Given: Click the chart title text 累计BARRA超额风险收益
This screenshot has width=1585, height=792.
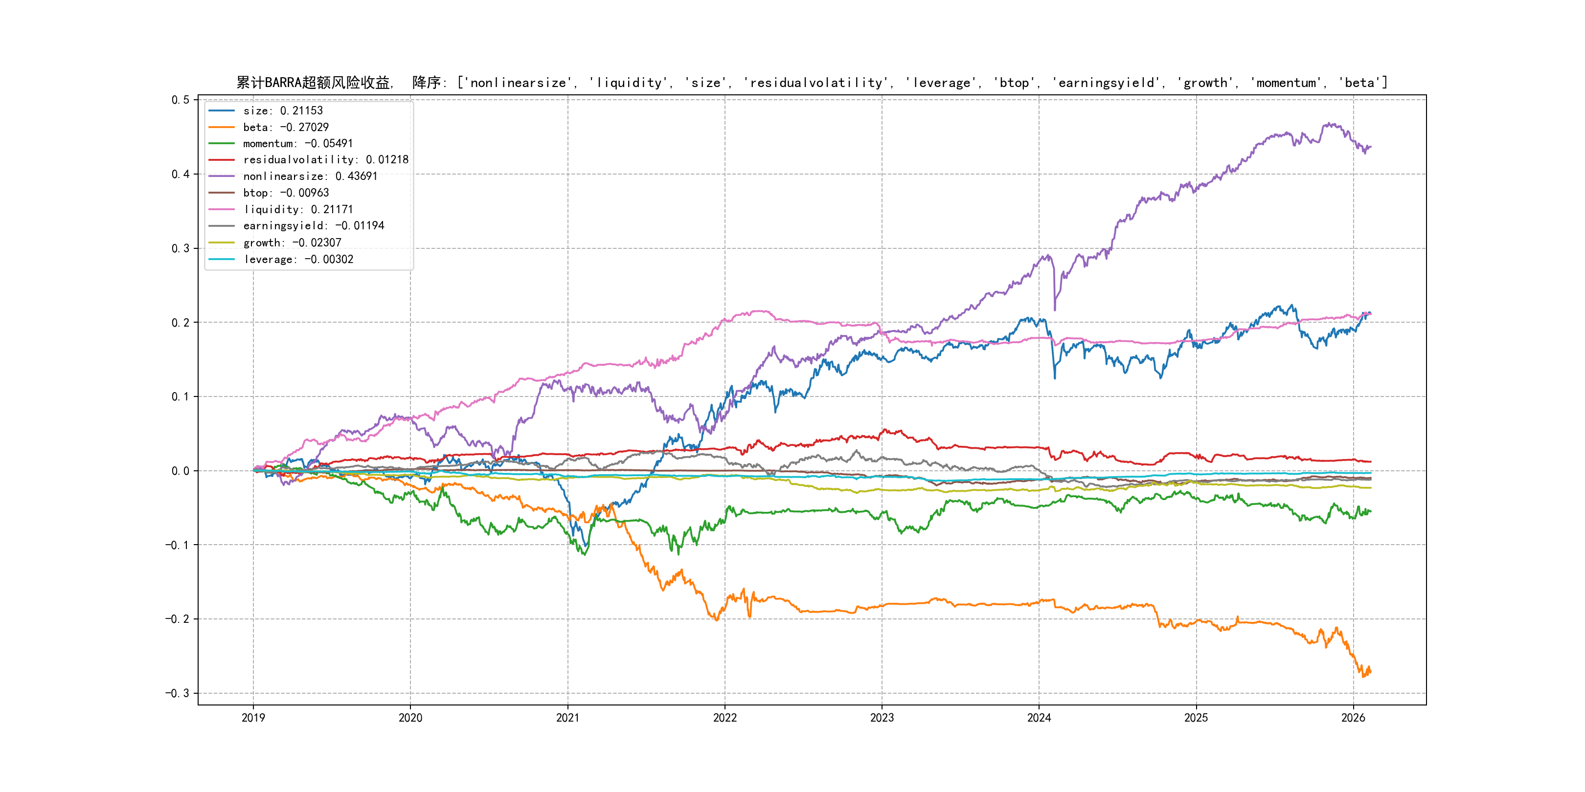Looking at the screenshot, I should 314,83.
